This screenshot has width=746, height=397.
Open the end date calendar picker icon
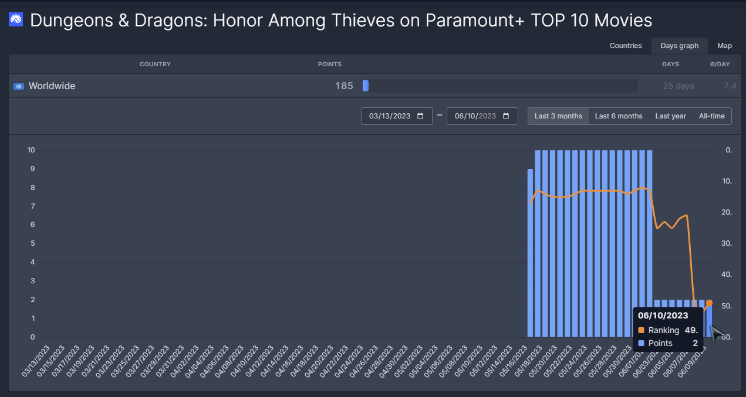pos(506,116)
